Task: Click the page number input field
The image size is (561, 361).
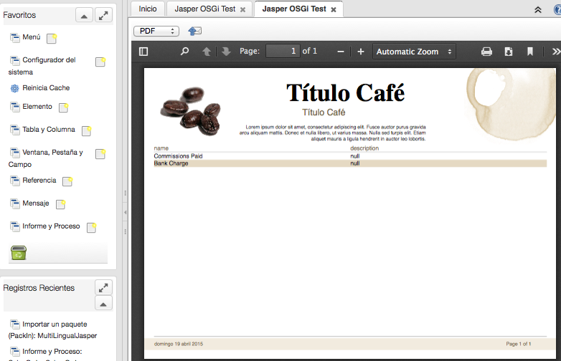Action: pyautogui.click(x=283, y=52)
